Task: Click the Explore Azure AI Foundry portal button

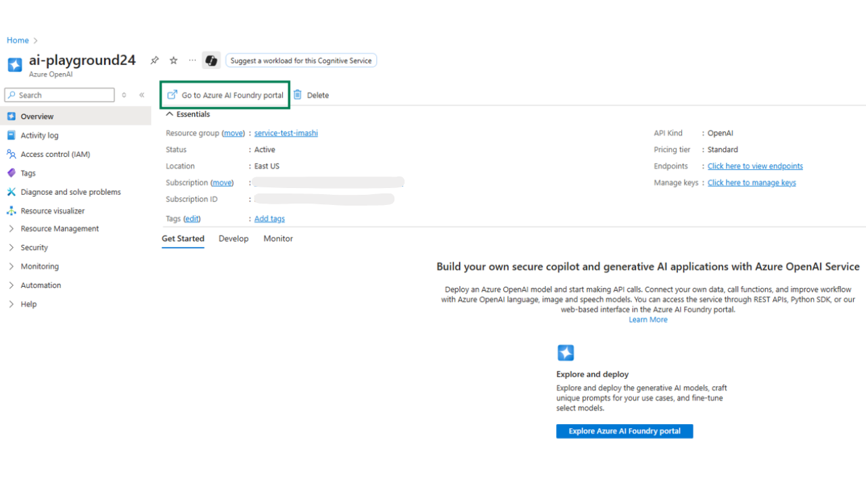Action: 624,432
